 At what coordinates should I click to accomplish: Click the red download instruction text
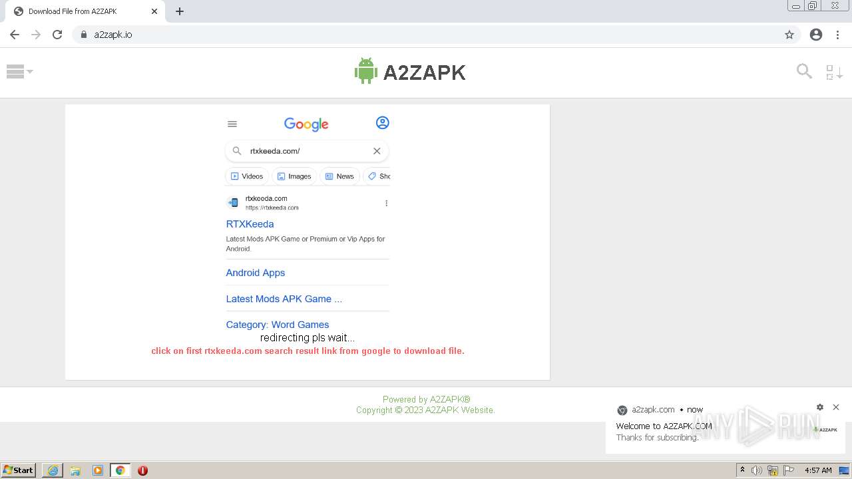pyautogui.click(x=308, y=351)
